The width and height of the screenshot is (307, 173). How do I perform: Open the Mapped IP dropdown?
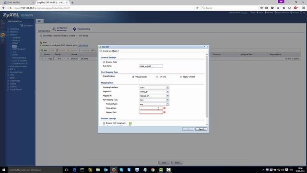pyautogui.click(x=167, y=96)
